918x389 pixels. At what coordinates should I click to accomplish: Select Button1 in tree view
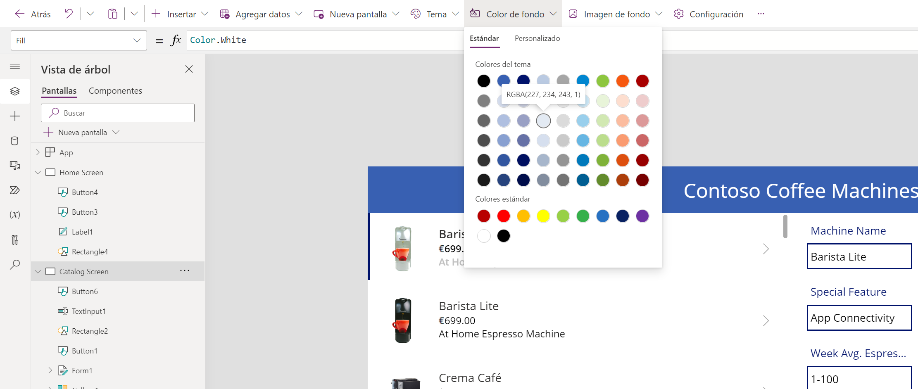pyautogui.click(x=85, y=351)
